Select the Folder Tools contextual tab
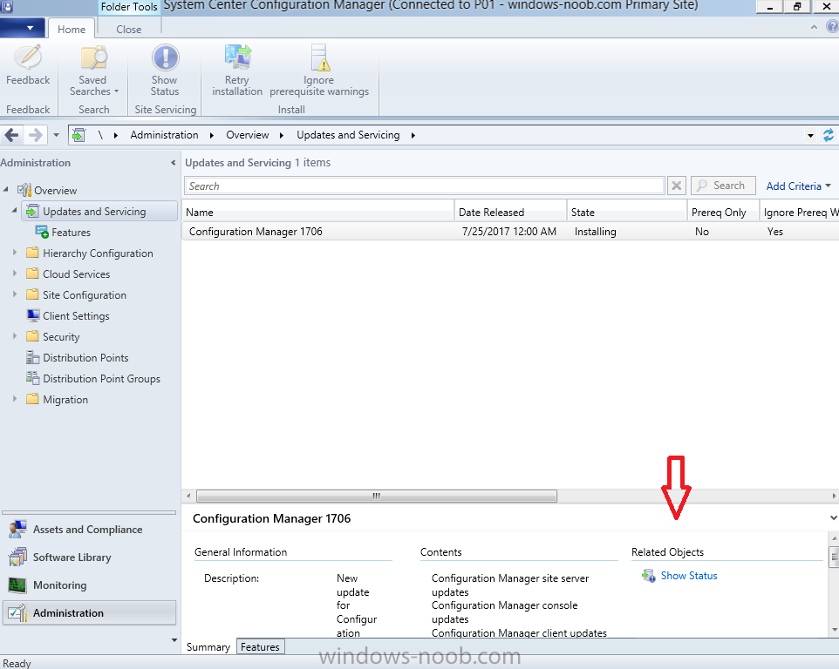Image resolution: width=839 pixels, height=669 pixels. pos(129,7)
